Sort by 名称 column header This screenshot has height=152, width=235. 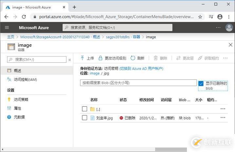[x=94, y=100]
